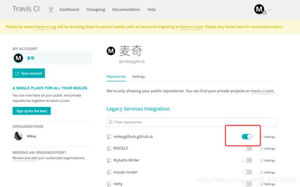Select the 麦奇 account in My Account
The height and width of the screenshot is (187, 300).
pos(52,58)
